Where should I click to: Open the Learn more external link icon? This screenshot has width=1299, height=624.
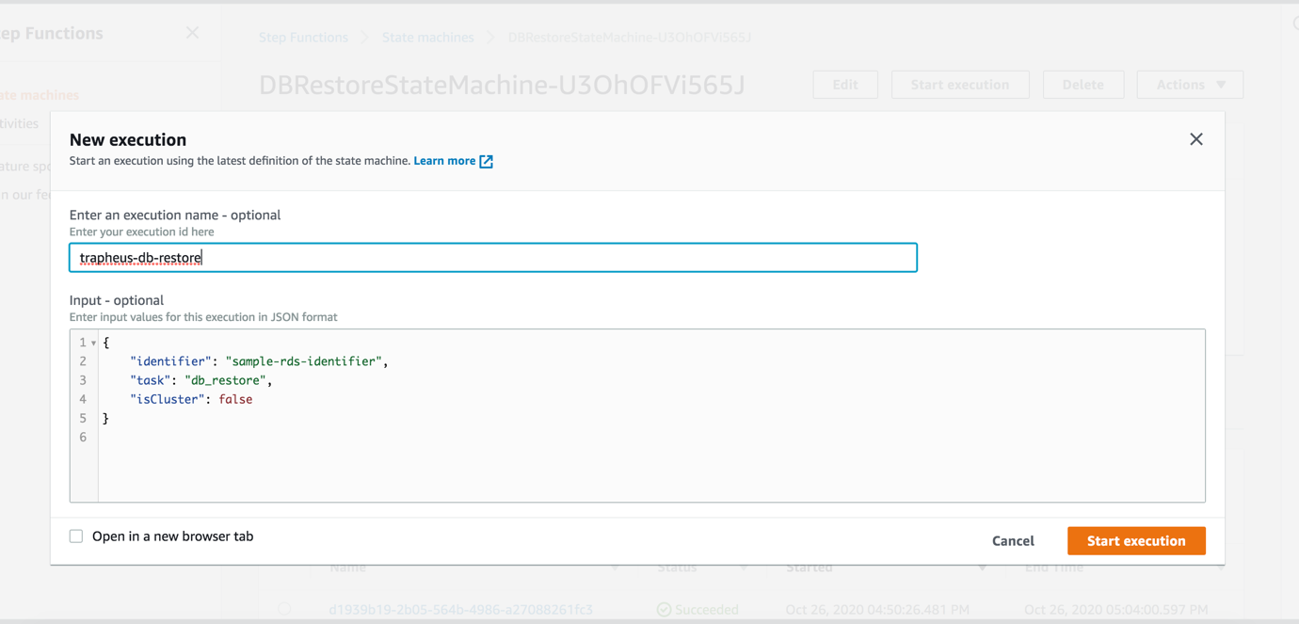coord(487,161)
